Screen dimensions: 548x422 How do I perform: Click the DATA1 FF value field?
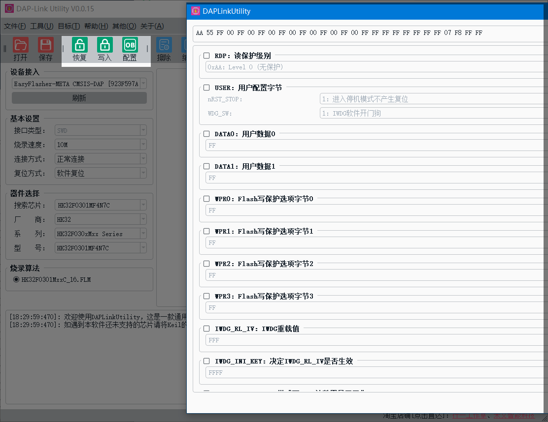[377, 178]
